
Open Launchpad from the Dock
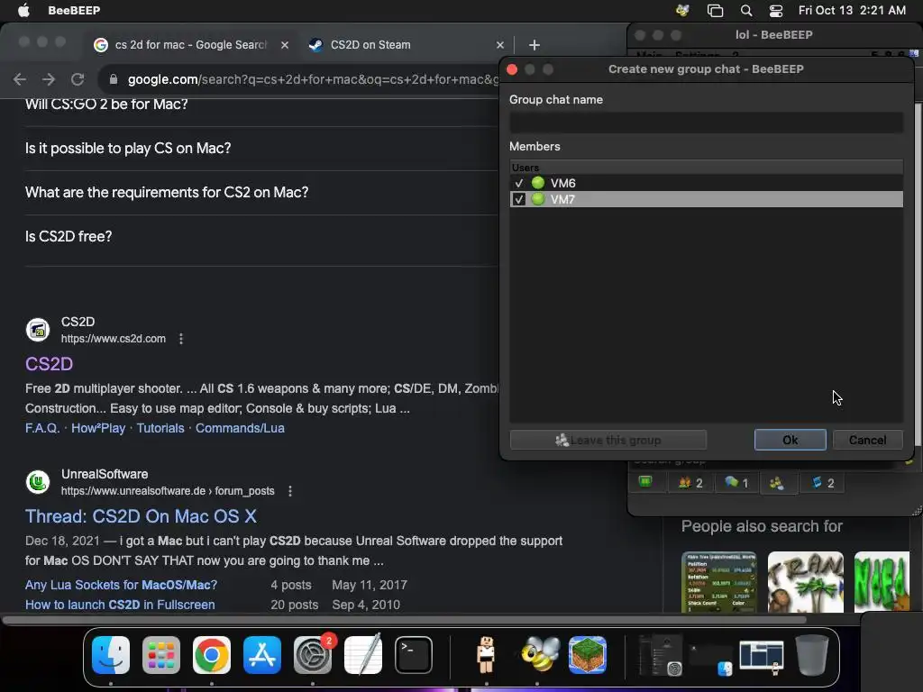point(161,655)
